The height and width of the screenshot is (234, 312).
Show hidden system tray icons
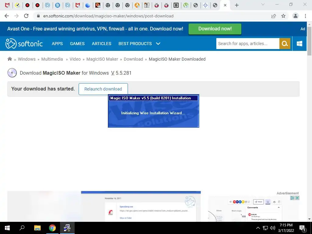point(258,228)
